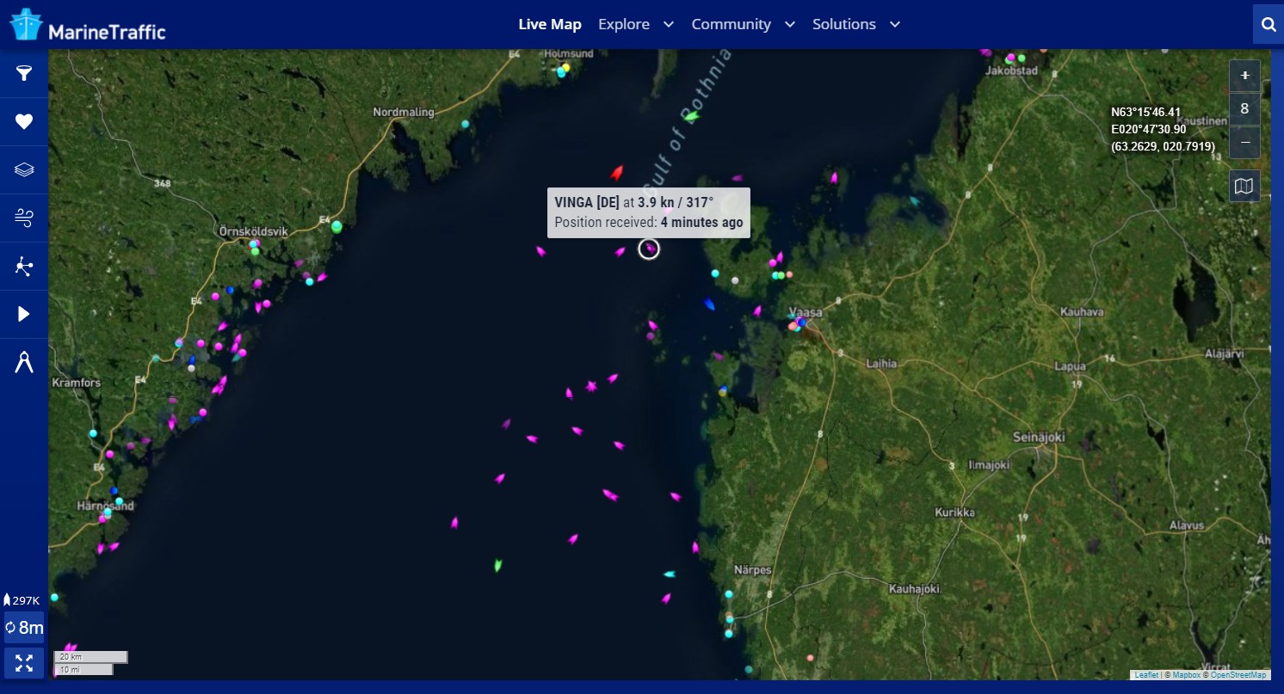The height and width of the screenshot is (694, 1284).
Task: Open the map layers panel icon
Action: click(24, 169)
